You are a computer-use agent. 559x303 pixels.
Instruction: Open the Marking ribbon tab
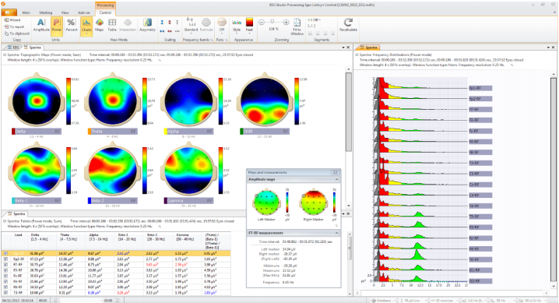click(x=46, y=12)
